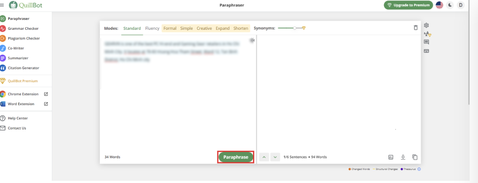Image resolution: width=478 pixels, height=183 pixels.
Task: Open the Help Center link
Action: [18, 118]
